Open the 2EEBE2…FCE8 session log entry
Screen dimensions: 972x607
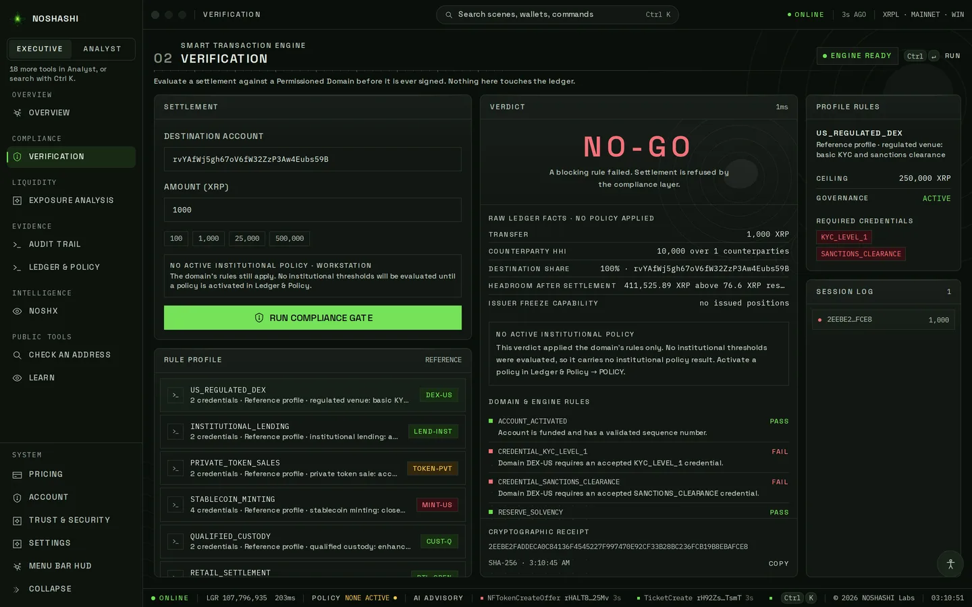click(883, 320)
